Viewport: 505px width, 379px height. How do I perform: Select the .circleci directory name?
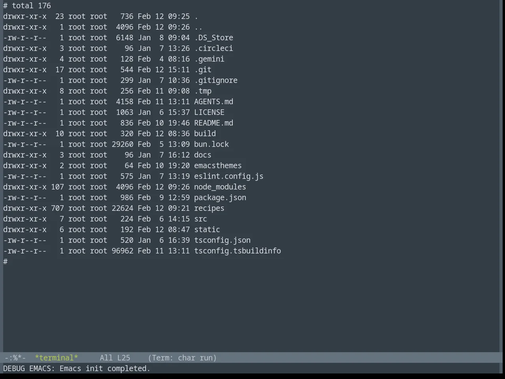[x=213, y=48]
